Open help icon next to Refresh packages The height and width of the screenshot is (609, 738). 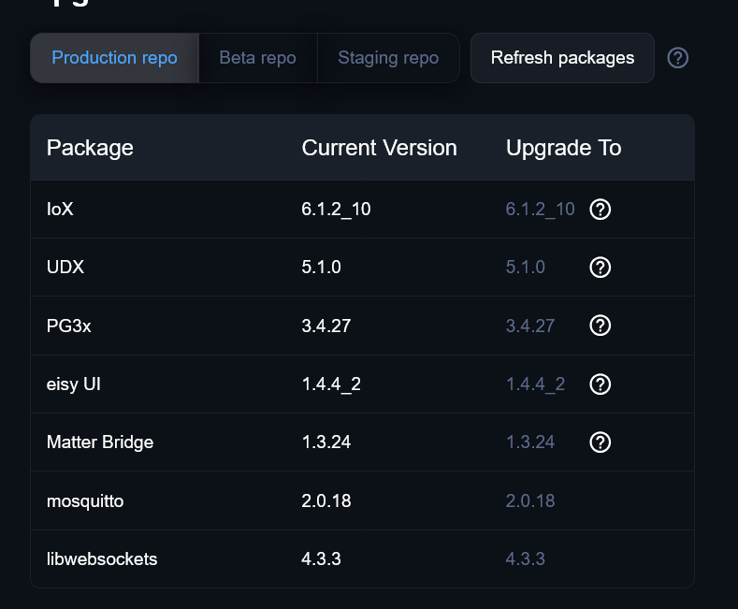pyautogui.click(x=678, y=58)
